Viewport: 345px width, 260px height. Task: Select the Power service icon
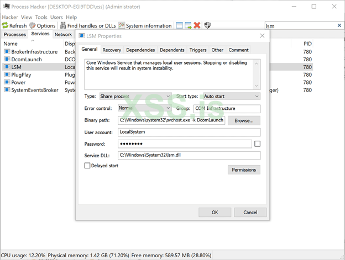[7, 82]
